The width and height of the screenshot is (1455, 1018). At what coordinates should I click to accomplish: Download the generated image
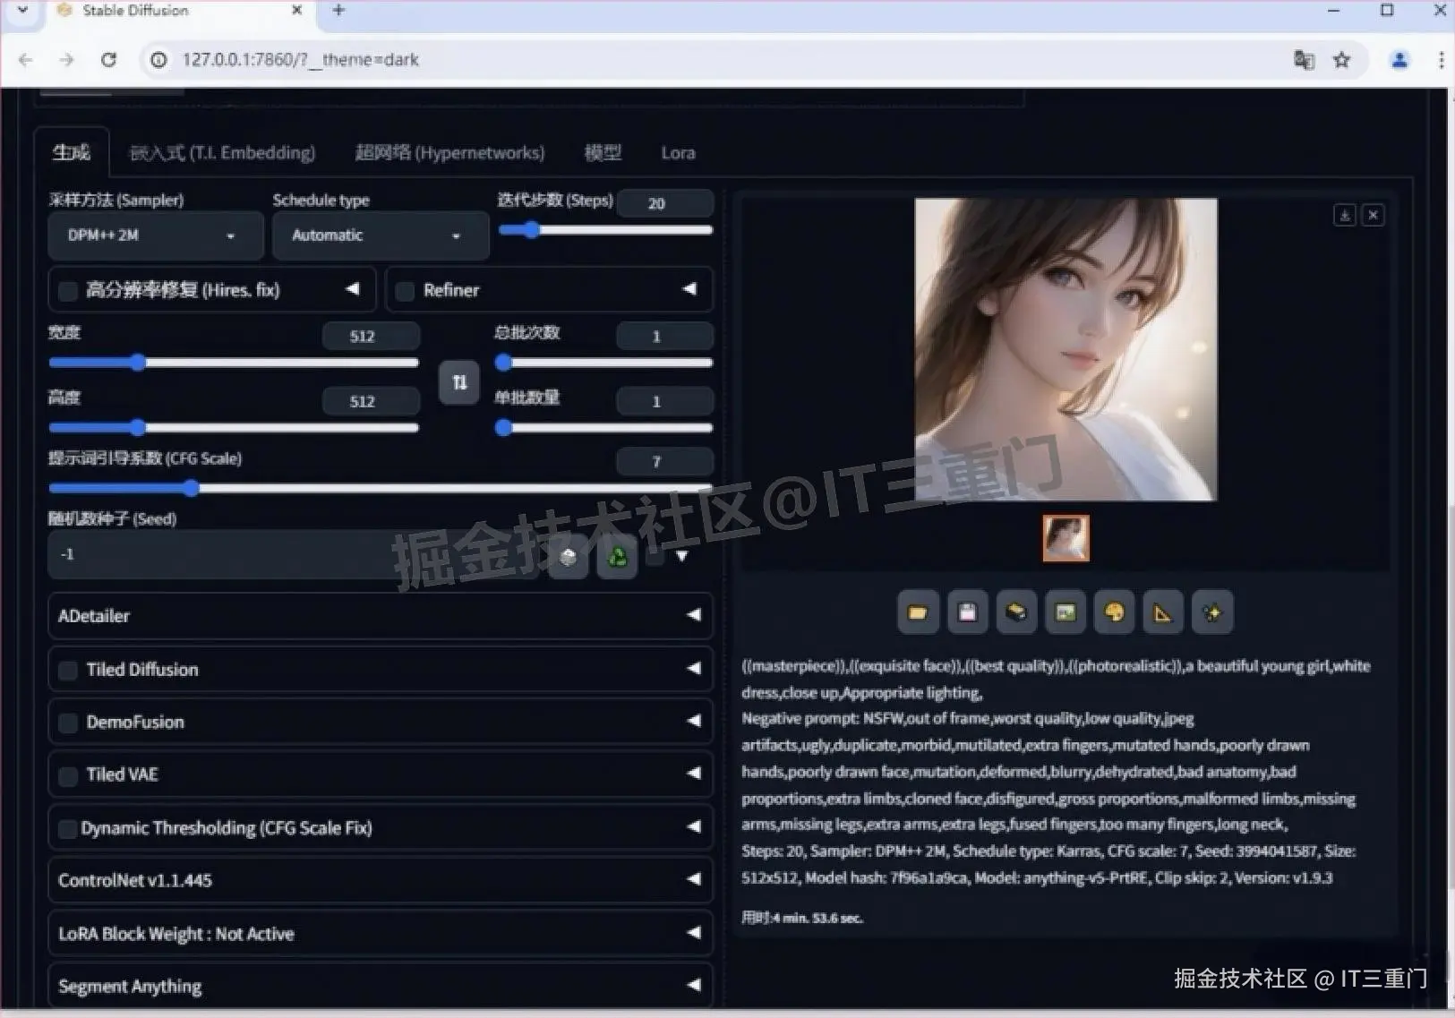click(1346, 215)
